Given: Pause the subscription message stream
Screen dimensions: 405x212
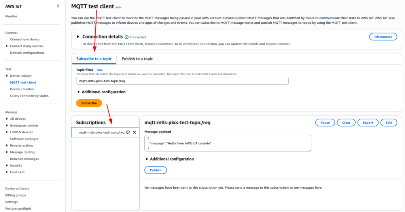Looking at the screenshot, I should tap(325, 123).
